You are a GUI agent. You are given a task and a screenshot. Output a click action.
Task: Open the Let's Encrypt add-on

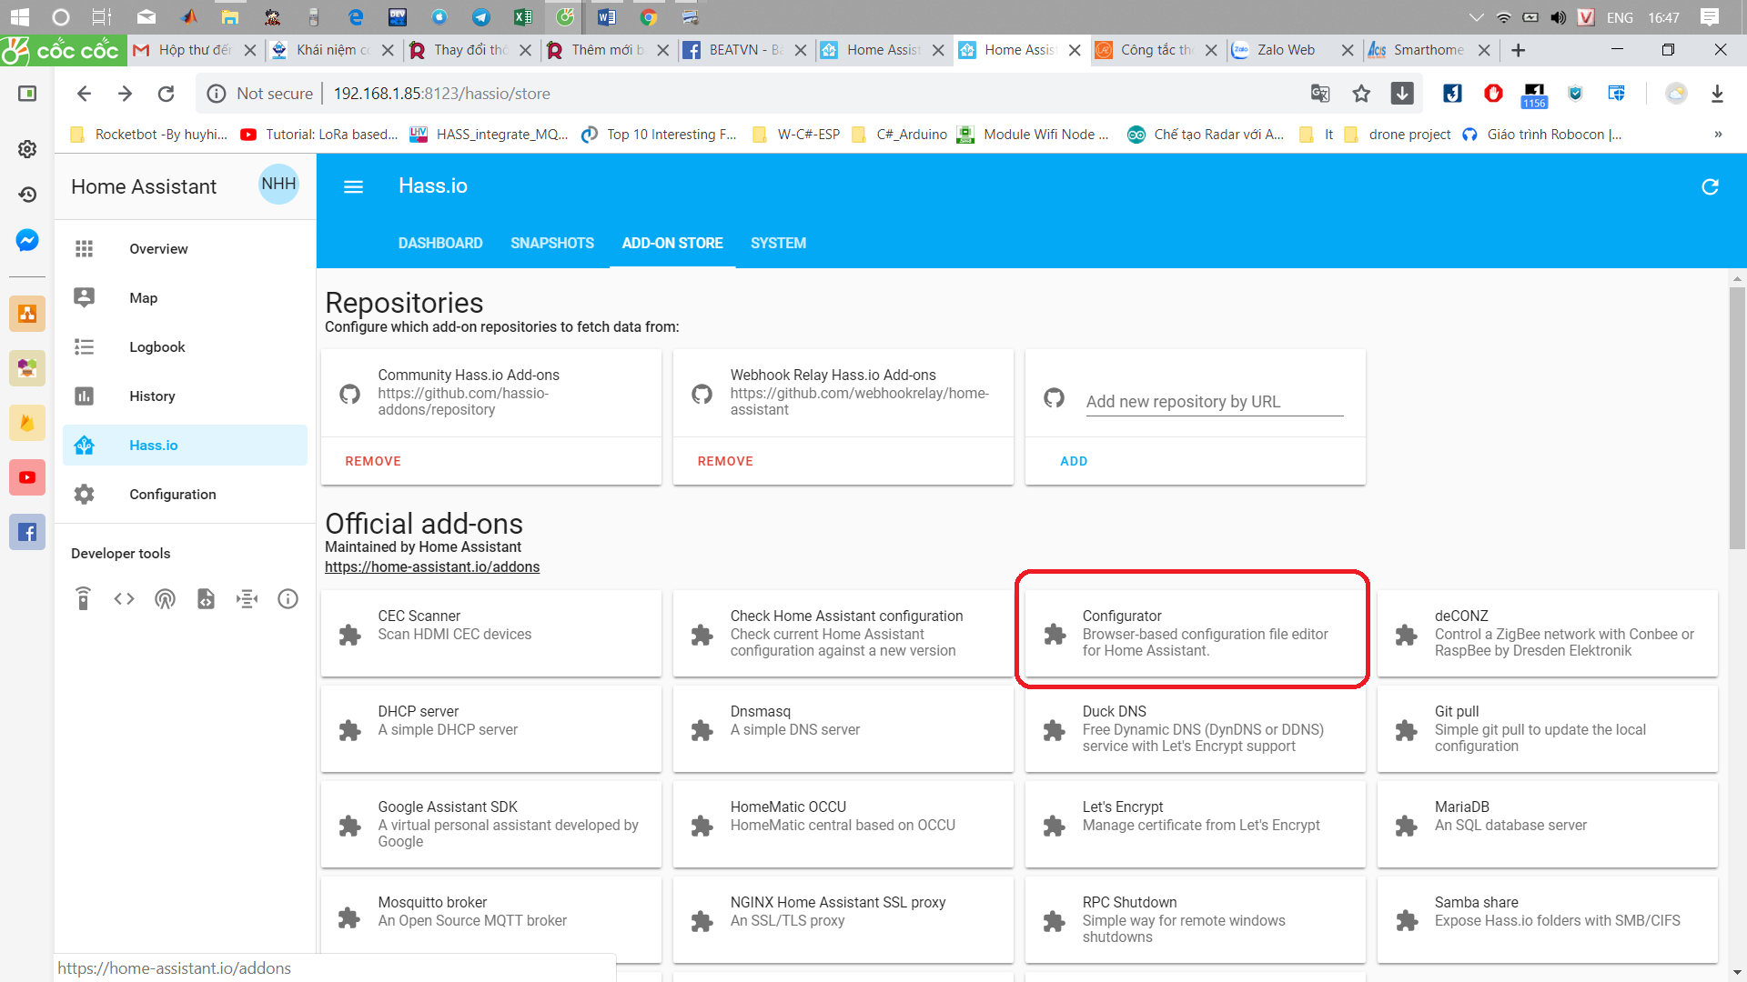[1196, 824]
